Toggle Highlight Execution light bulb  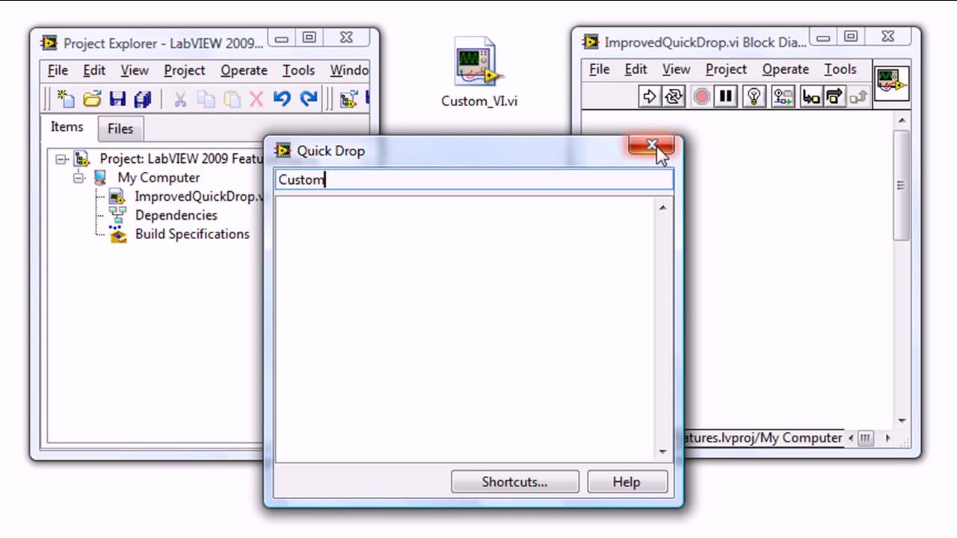(755, 96)
